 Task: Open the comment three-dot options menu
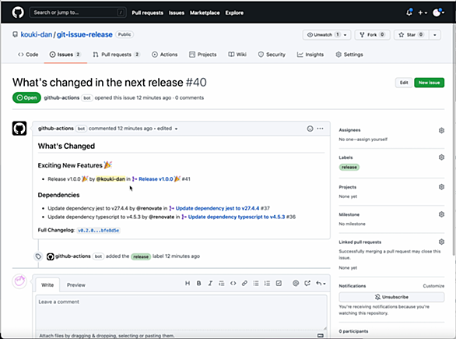pyautogui.click(x=320, y=129)
